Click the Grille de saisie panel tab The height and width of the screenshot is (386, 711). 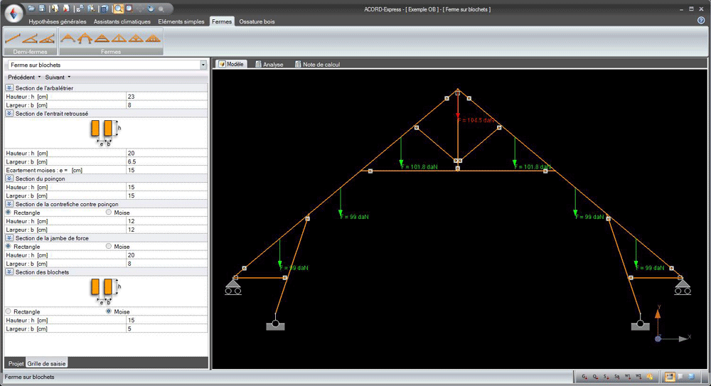[x=46, y=363]
